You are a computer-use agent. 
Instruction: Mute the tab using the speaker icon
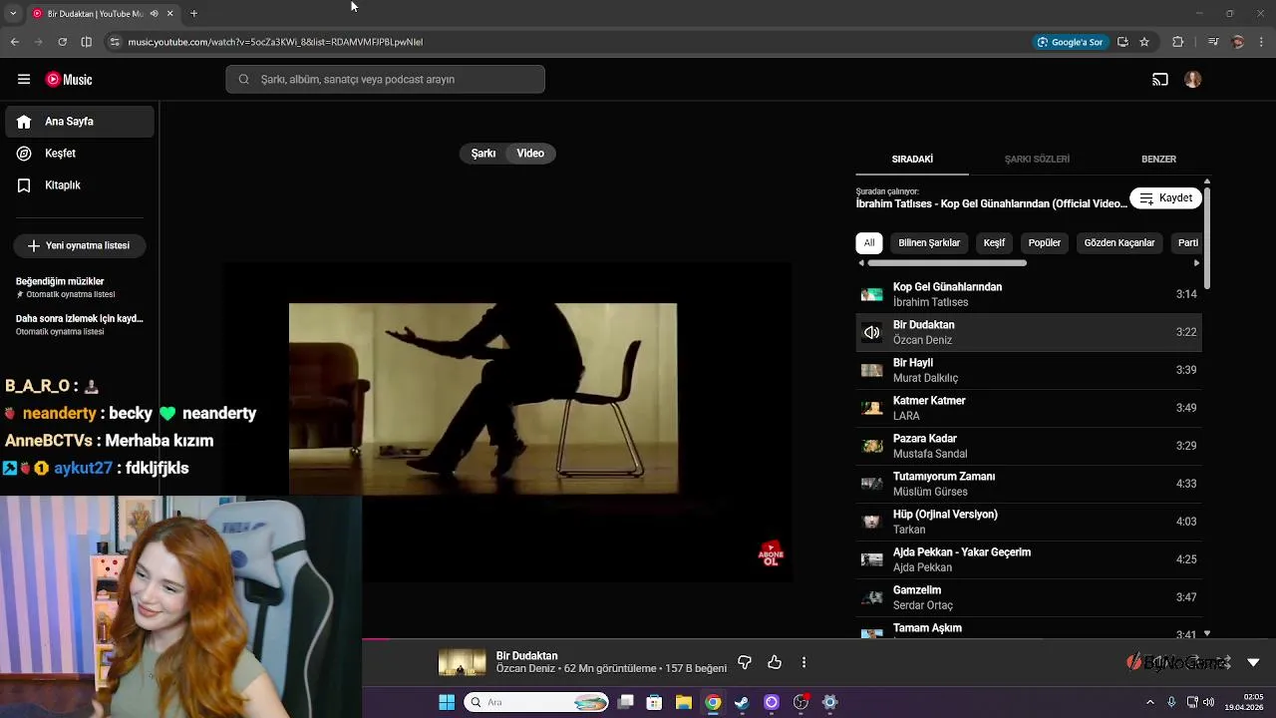click(154, 13)
